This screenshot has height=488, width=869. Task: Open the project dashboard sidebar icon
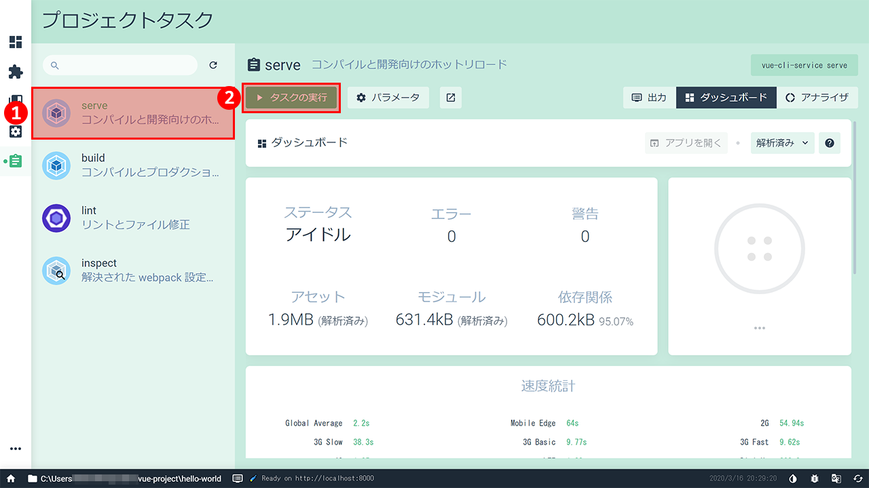point(15,43)
